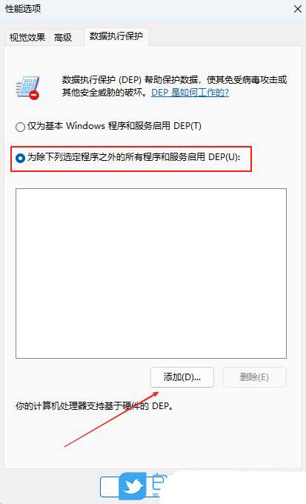Click the 添加(D)... button
The image size is (306, 504).
pos(182,377)
